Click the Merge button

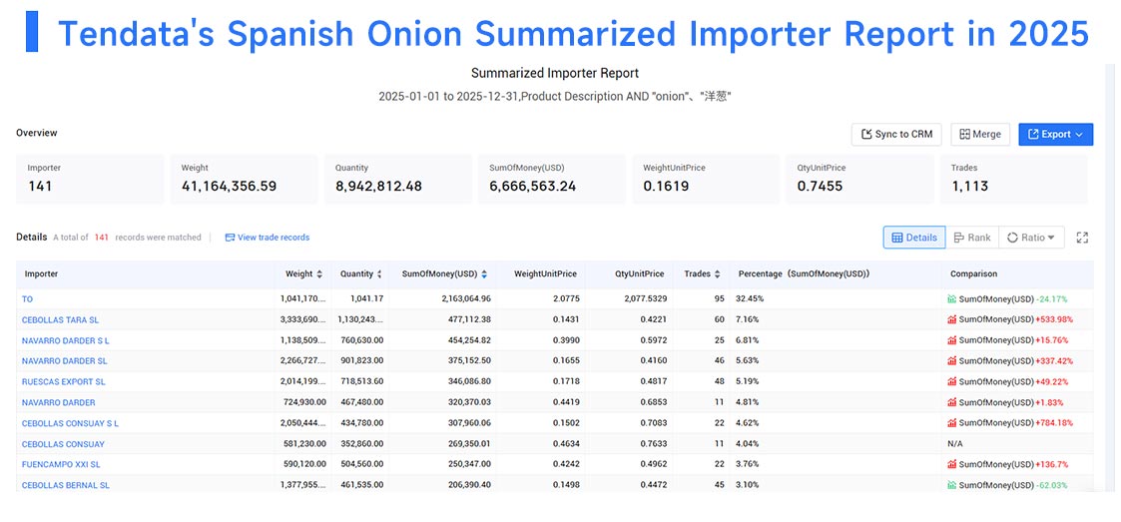[x=980, y=135]
